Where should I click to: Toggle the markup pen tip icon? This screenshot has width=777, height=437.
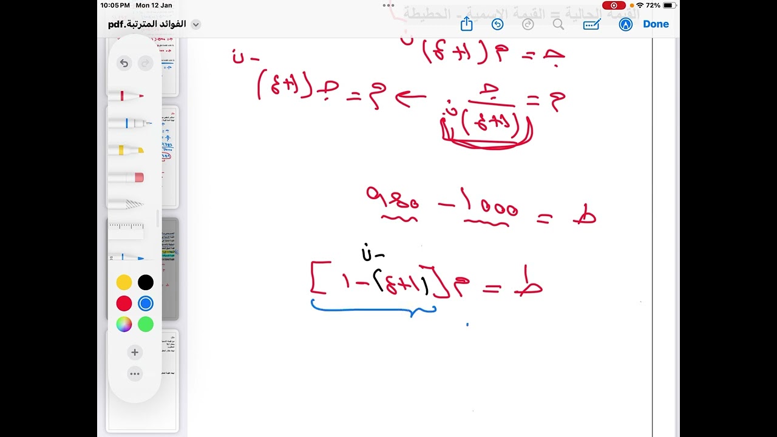[625, 24]
